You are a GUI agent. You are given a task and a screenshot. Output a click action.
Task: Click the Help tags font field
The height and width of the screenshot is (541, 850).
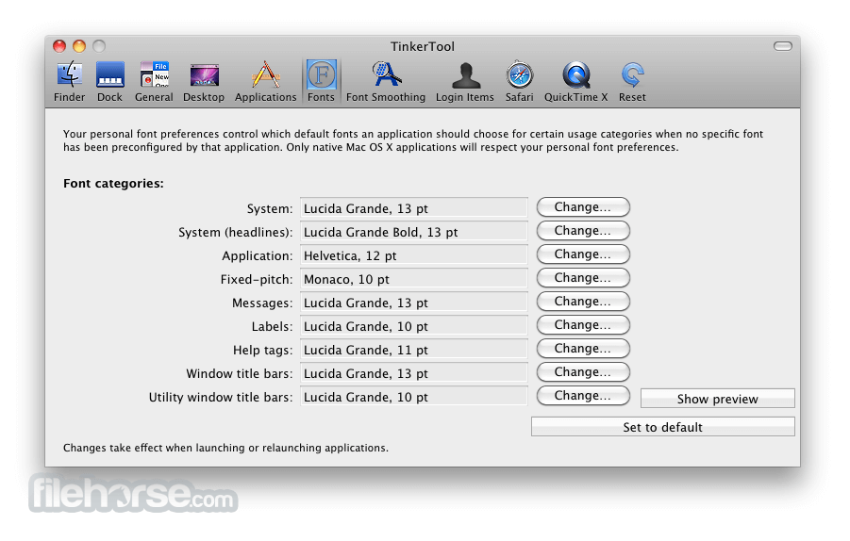coord(413,350)
